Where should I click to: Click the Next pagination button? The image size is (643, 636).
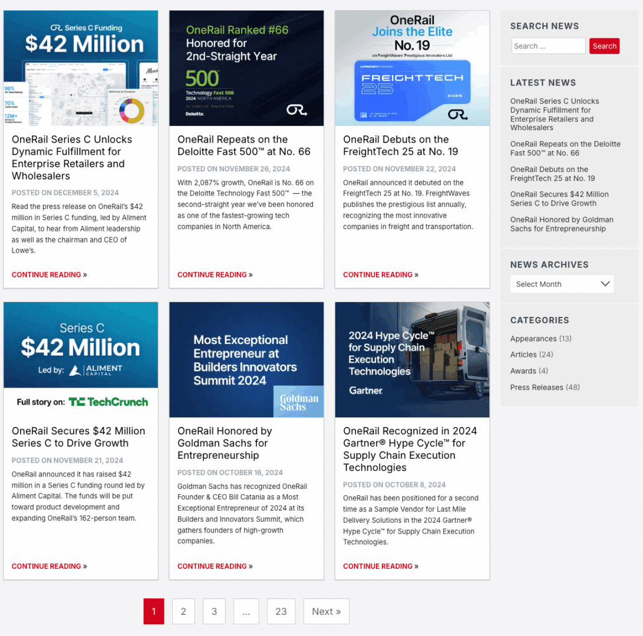(x=326, y=611)
